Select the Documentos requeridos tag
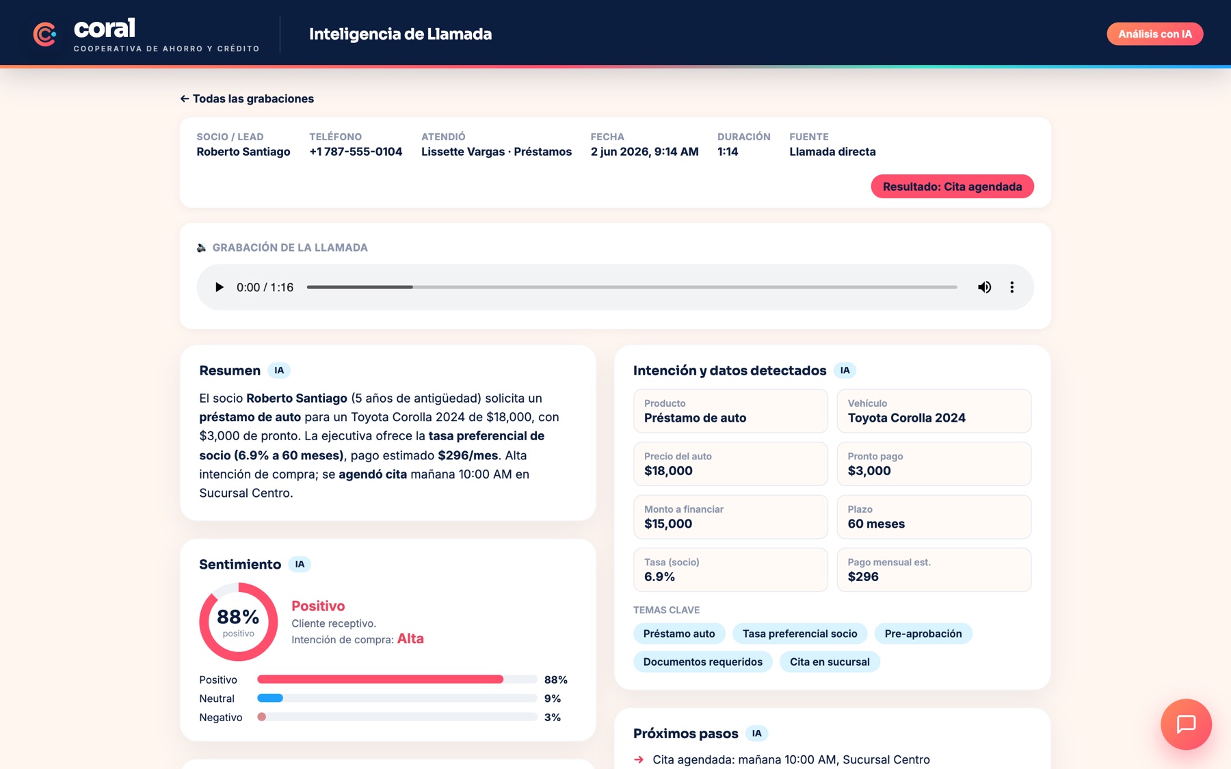Screen dimensions: 1231x769 pos(703,662)
